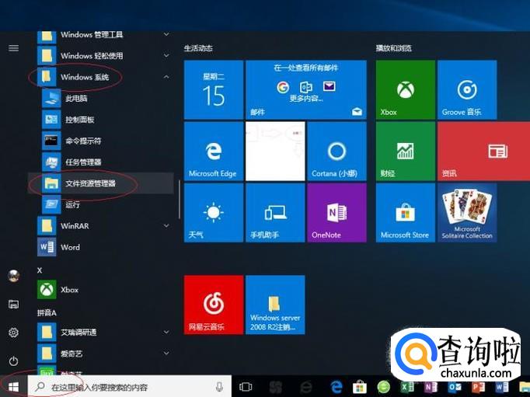Open Excel from the taskbar
Screen dimensions: 530x397
point(407,387)
